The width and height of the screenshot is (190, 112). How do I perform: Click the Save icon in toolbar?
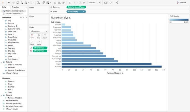click(x=18, y=2)
